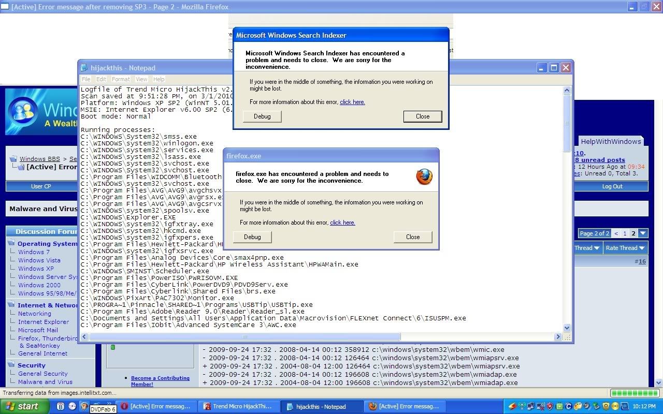Open Networking forum link
This screenshot has width=663, height=414.
pos(34,314)
